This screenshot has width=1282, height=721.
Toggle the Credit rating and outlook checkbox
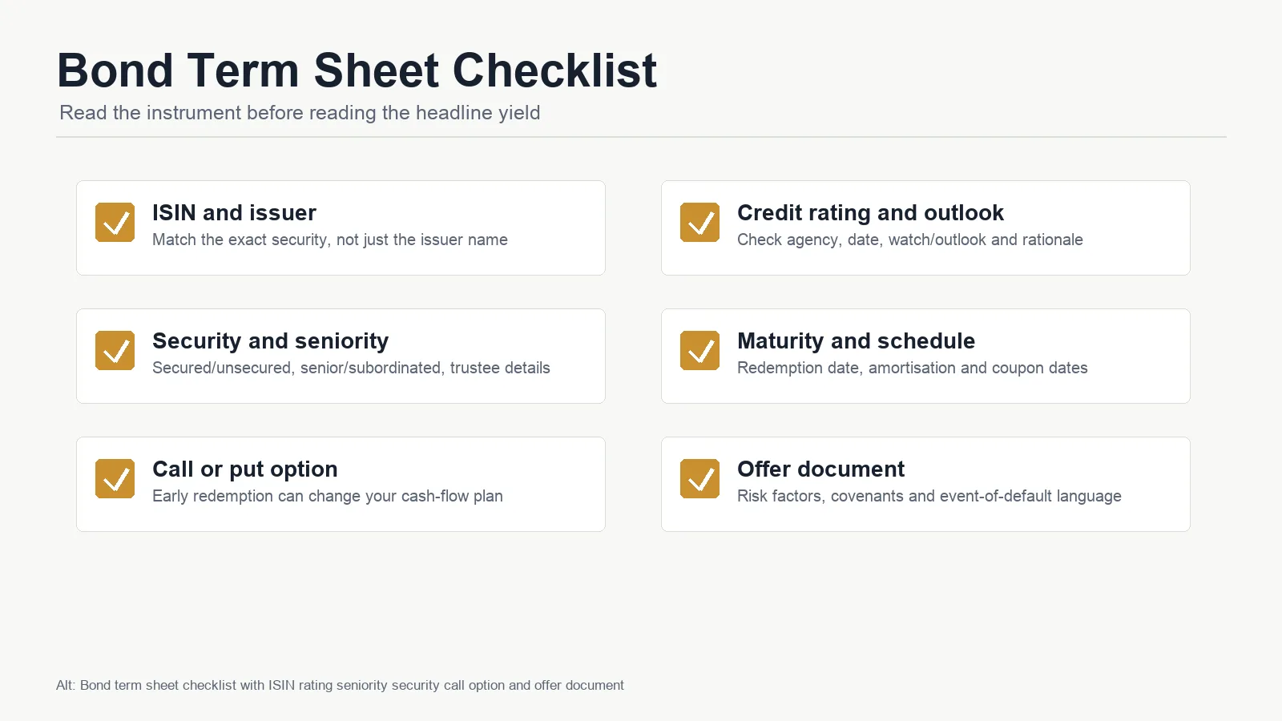[699, 222]
